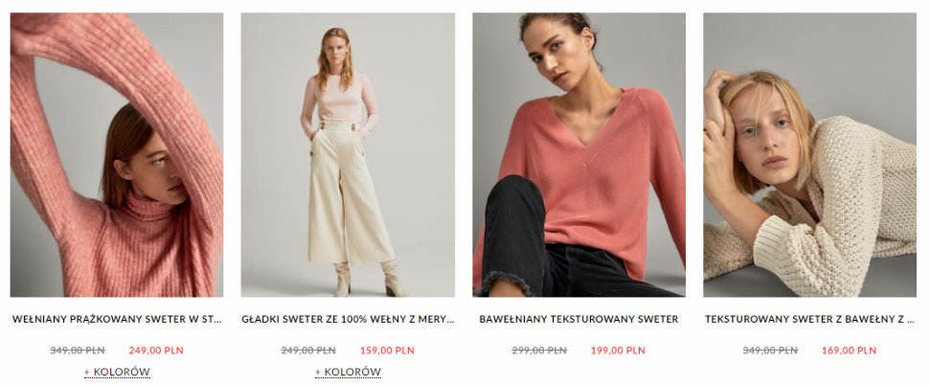
Task: Expand + KOLORÓW under the merino wool sweater
Action: coord(348,372)
